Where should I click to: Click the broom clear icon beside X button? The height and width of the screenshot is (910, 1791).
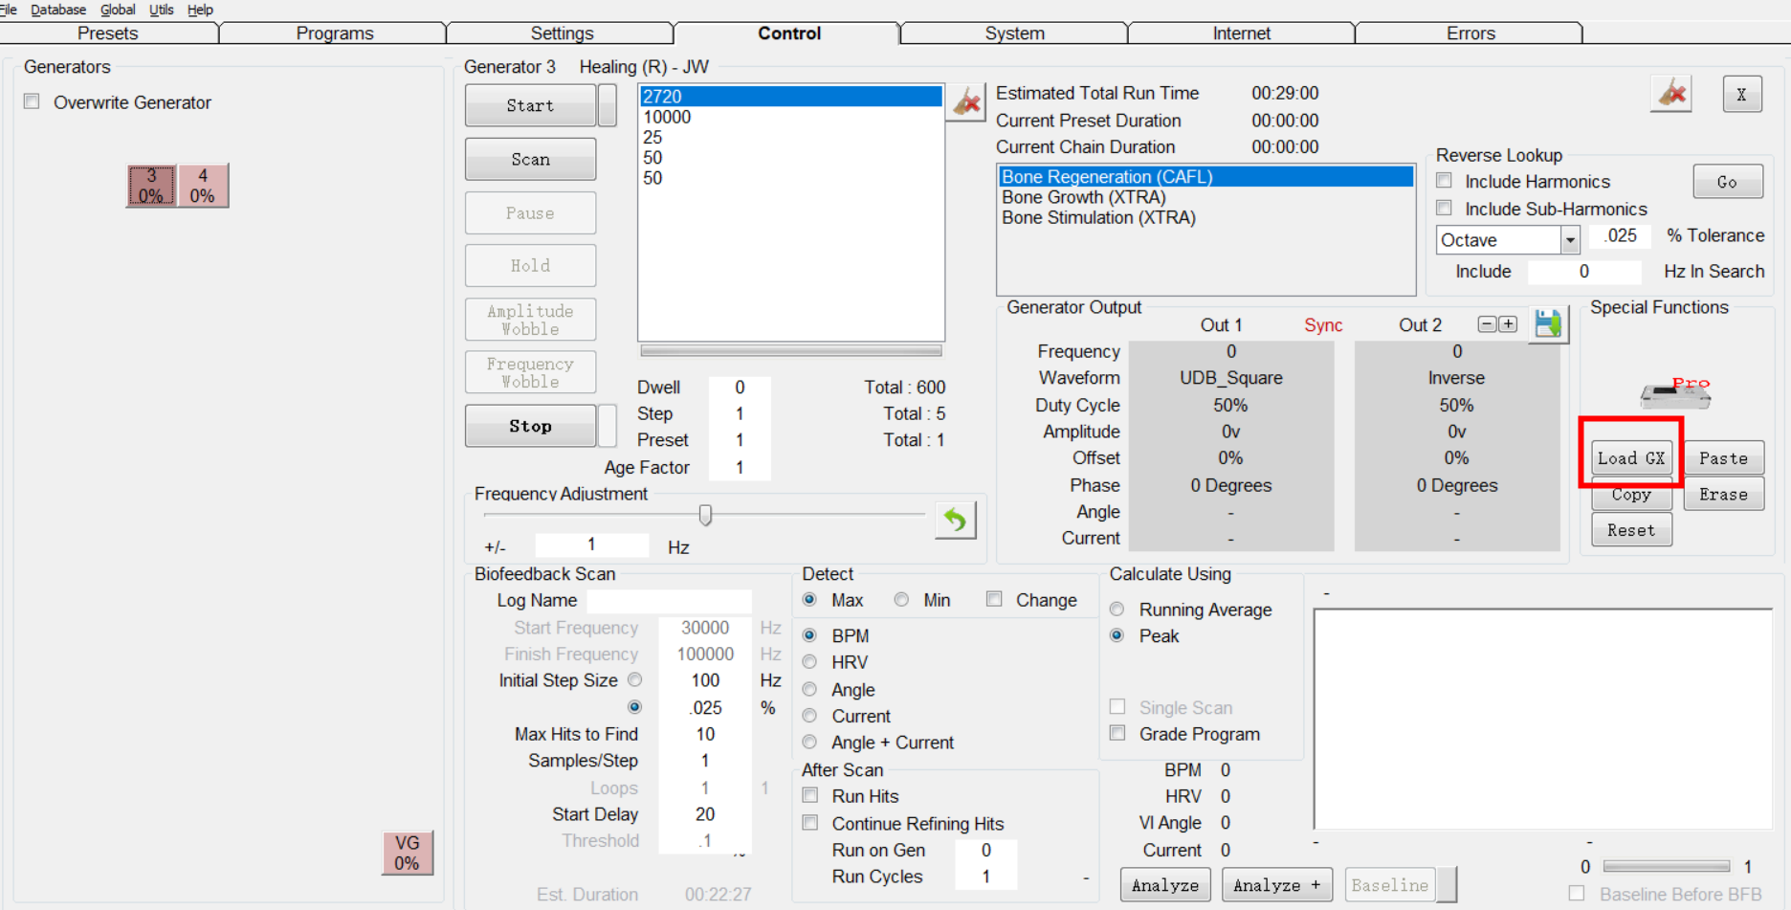pyautogui.click(x=1671, y=94)
